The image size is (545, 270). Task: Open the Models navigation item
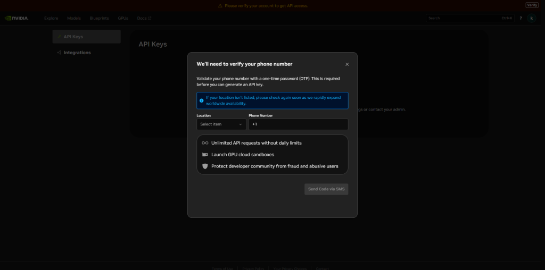point(74,18)
